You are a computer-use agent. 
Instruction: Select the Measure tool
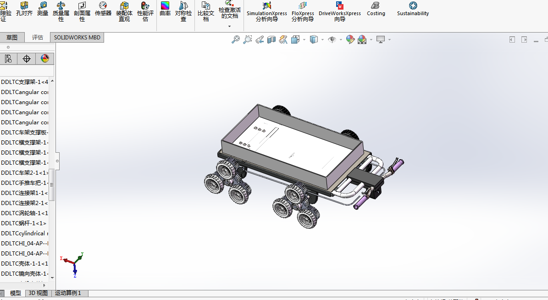[x=43, y=9]
